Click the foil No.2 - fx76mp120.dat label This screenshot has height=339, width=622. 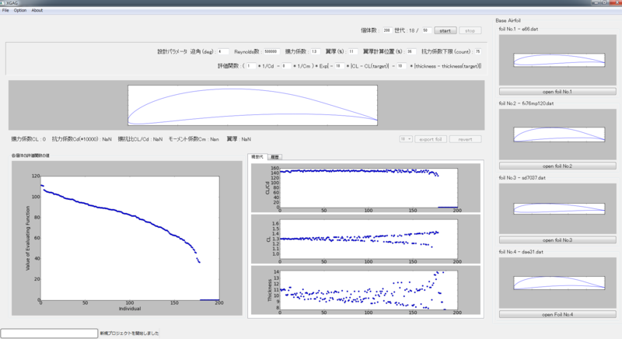tap(526, 103)
